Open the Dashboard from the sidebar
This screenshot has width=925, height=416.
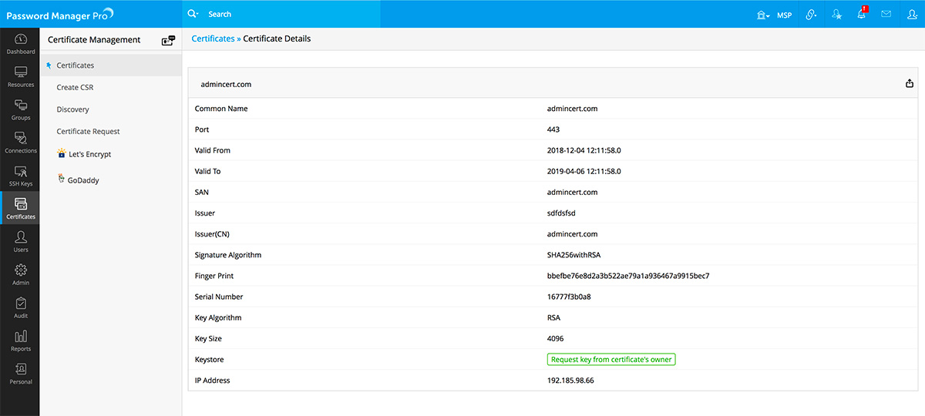click(21, 44)
